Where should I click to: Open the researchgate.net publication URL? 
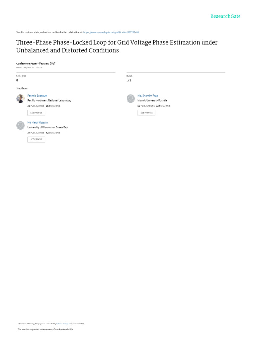pyautogui.click(x=111, y=32)
